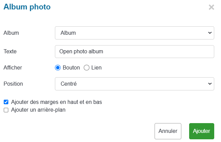The image size is (221, 142).
Task: Click the "Afficher" field label
Action: [13, 68]
